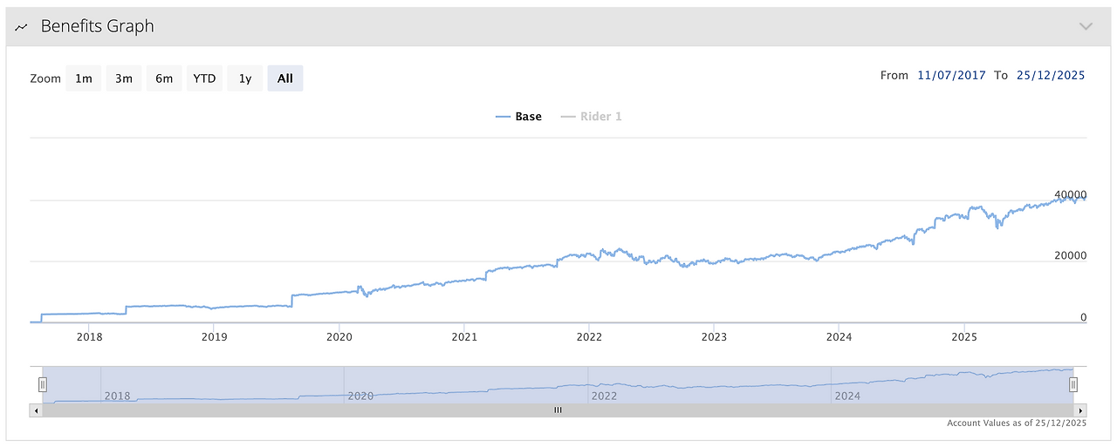
Task: Toggle the Base series legend item
Action: (518, 117)
